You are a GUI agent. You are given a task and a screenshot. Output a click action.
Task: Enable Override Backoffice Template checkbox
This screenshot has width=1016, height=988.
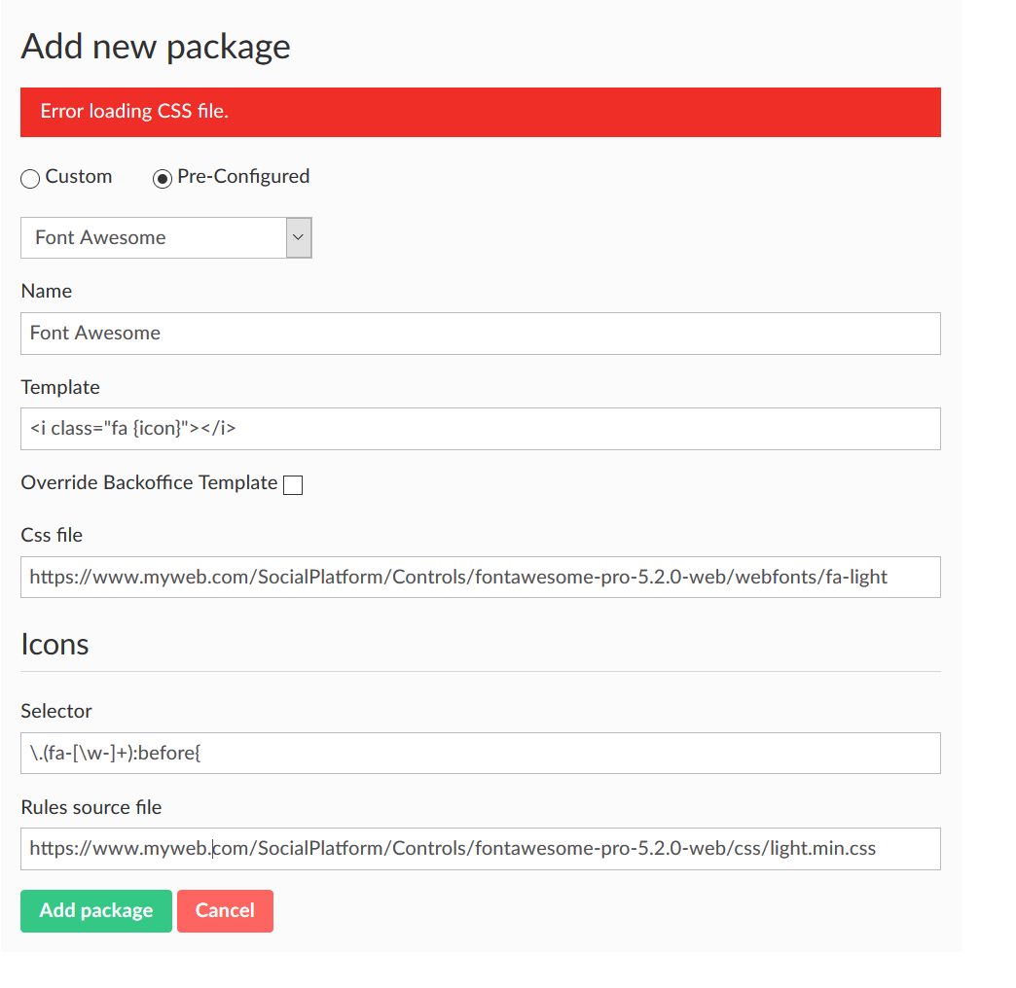[293, 485]
